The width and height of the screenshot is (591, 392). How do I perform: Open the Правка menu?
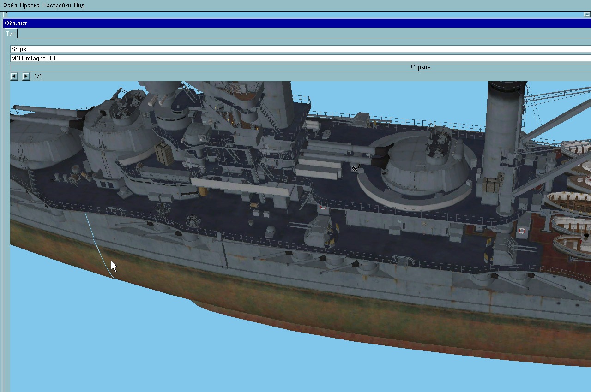(x=30, y=6)
